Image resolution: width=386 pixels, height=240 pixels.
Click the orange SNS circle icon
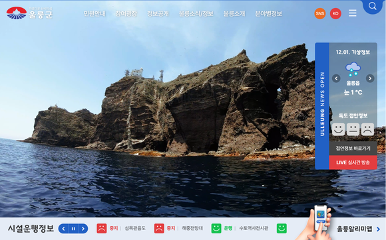319,13
